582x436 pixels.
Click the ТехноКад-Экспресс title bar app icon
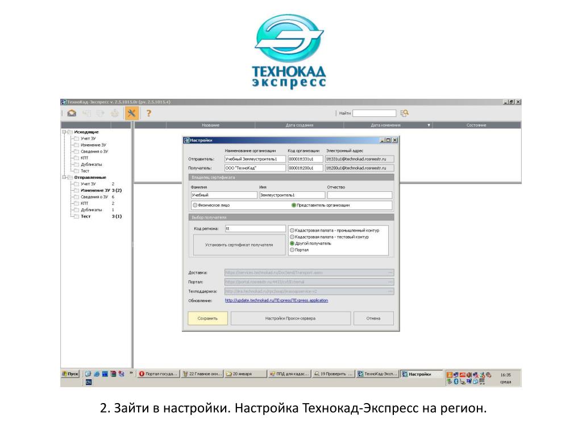tap(64, 102)
